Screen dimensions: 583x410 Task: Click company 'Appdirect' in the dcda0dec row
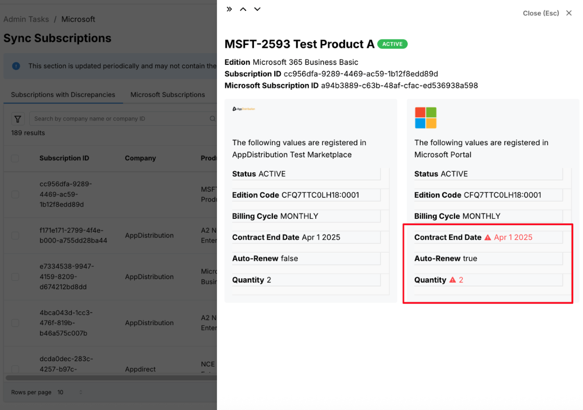pyautogui.click(x=140, y=369)
